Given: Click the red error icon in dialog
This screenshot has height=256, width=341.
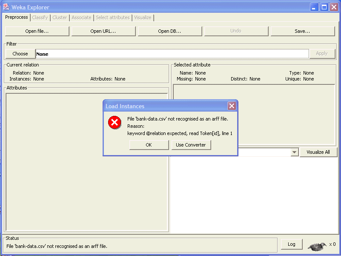Looking at the screenshot, I should click(115, 123).
